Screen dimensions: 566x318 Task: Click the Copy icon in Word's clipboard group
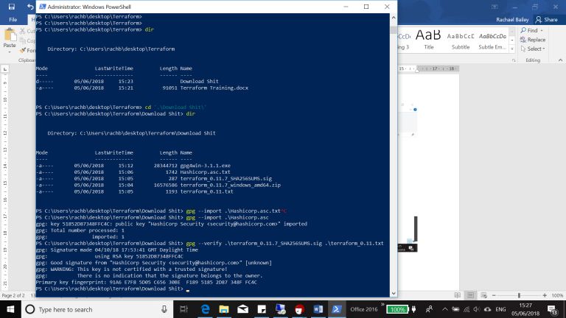point(23,40)
